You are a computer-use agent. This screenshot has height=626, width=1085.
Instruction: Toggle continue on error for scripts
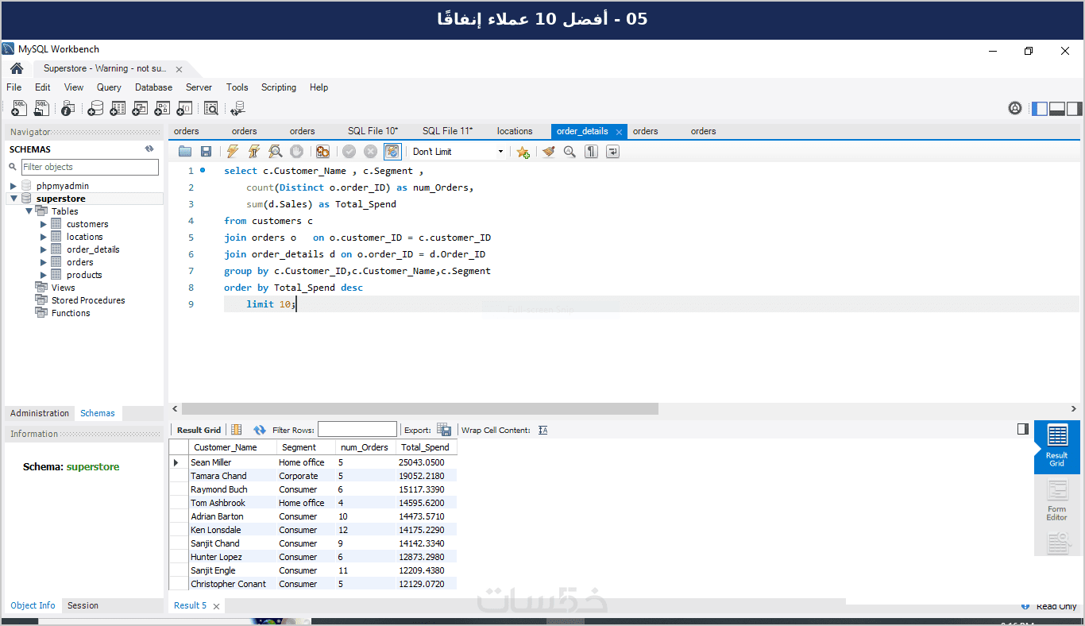(x=322, y=151)
